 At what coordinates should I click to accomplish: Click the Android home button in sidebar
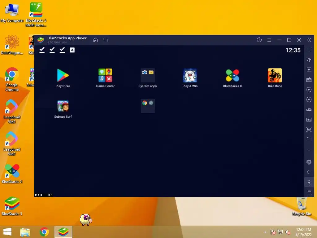[309, 182]
